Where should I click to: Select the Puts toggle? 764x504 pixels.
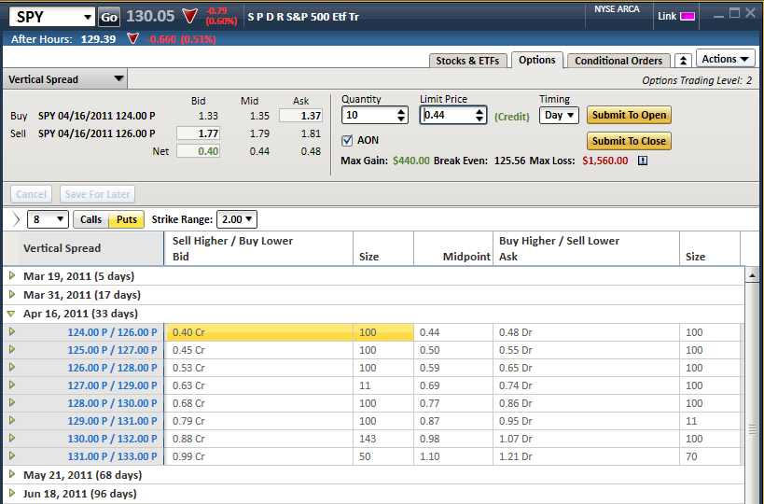pos(127,219)
